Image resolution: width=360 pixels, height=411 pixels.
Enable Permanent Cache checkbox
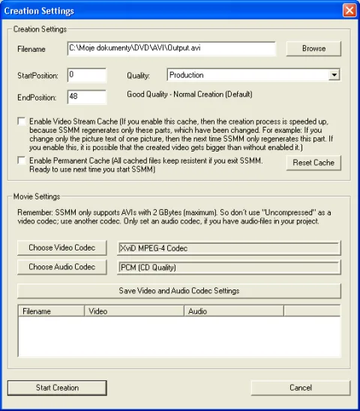tap(22, 160)
